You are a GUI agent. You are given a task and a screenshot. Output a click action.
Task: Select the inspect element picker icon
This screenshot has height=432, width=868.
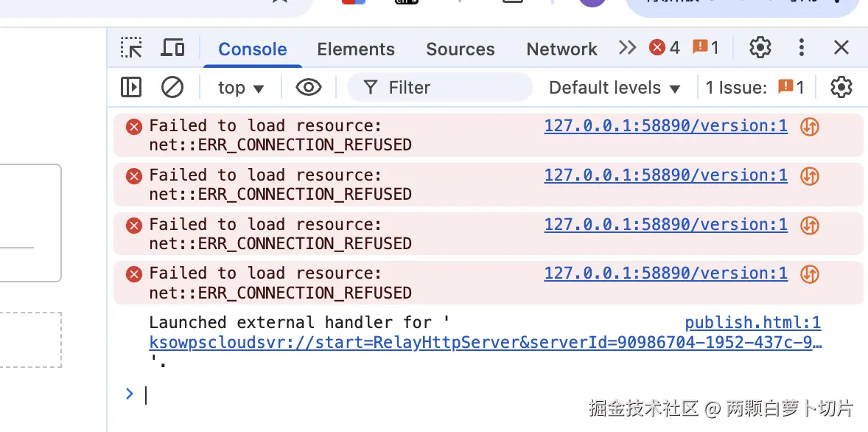tap(132, 49)
